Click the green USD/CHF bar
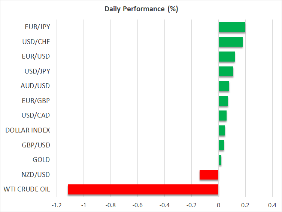Image resolution: width=282 pixels, height=212 pixels. click(230, 42)
